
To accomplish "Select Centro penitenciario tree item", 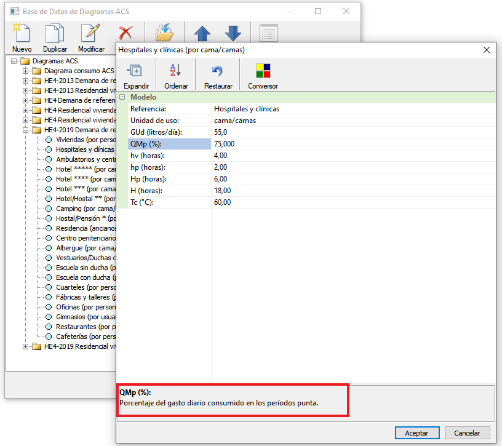I will click(86, 238).
